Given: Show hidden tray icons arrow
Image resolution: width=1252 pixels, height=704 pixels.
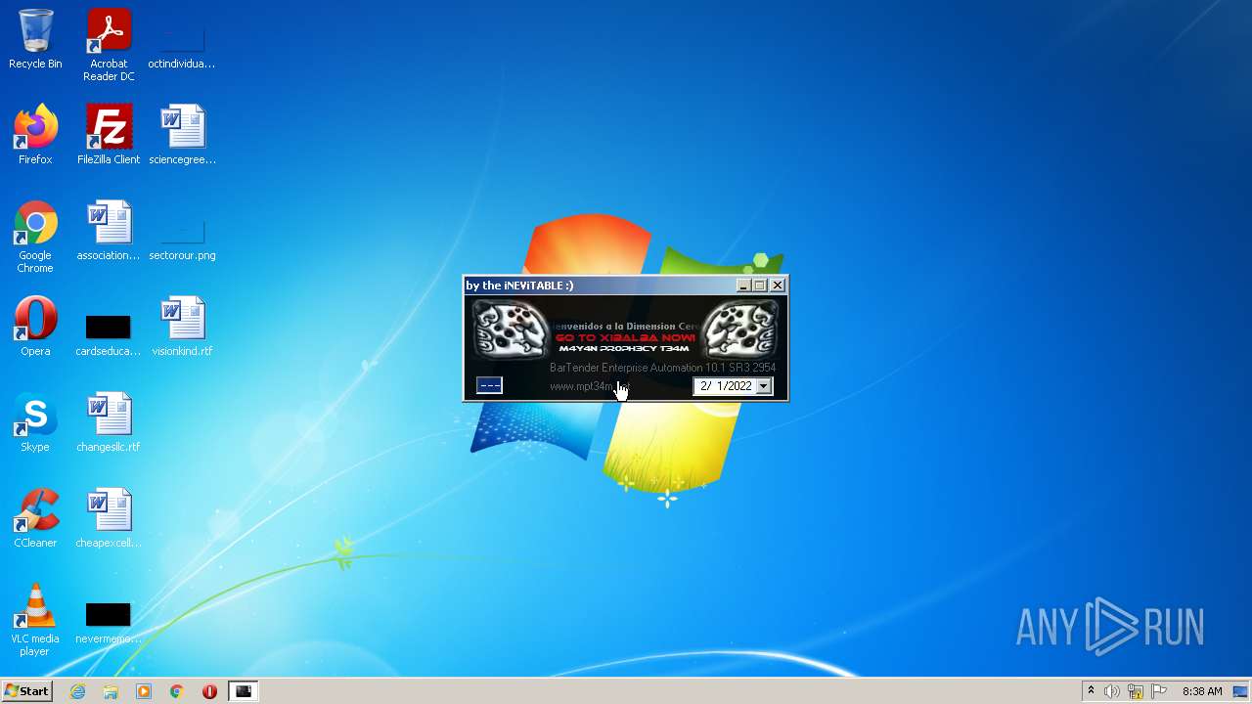Looking at the screenshot, I should pos(1091,691).
